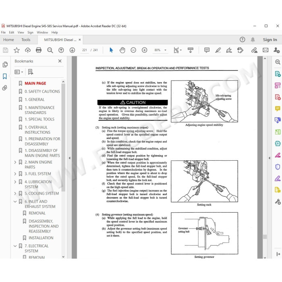The width and height of the screenshot is (282, 282).
Task: Open the Help menu
Action: point(54,32)
